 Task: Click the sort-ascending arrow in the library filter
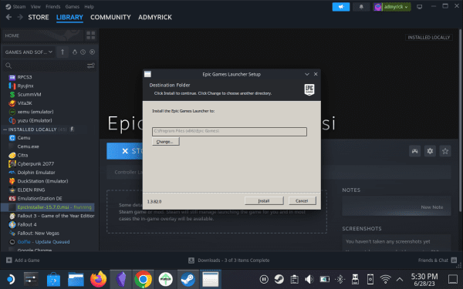(x=63, y=52)
